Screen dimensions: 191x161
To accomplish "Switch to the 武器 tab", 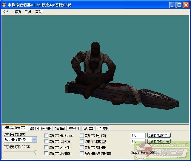I will click(x=88, y=128).
